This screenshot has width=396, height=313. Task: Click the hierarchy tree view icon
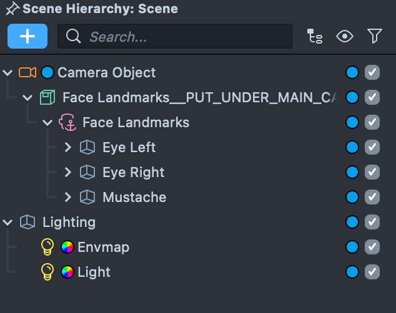point(315,36)
